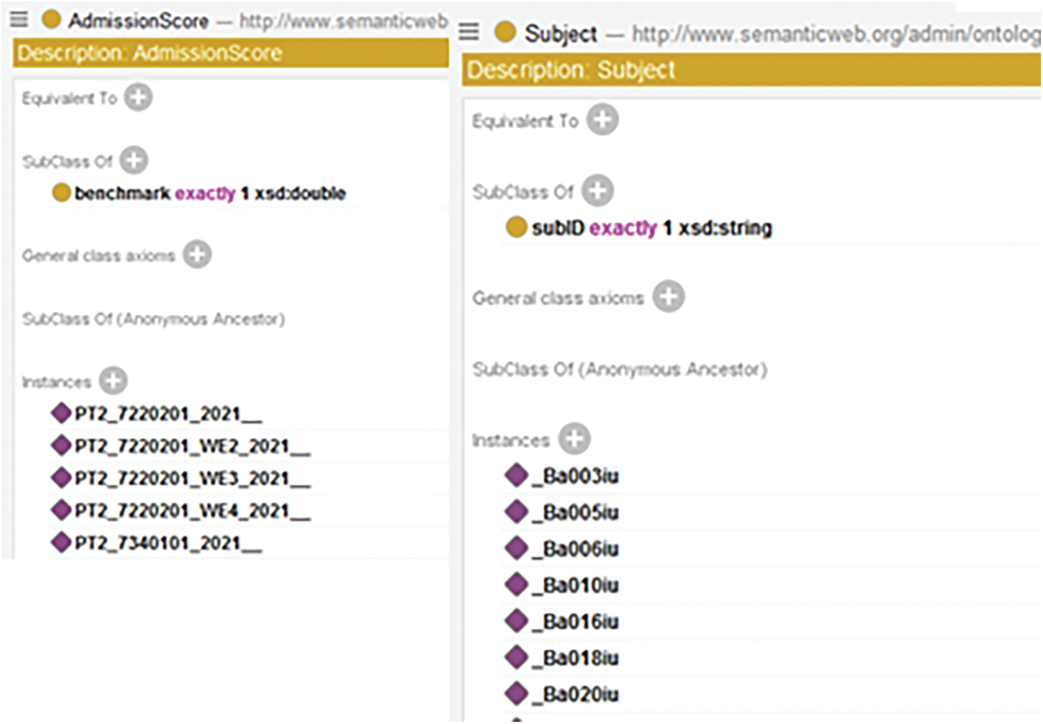Image resolution: width=1043 pixels, height=724 pixels.
Task: Select instance PT2_7220201_2021__
Action: 168,414
